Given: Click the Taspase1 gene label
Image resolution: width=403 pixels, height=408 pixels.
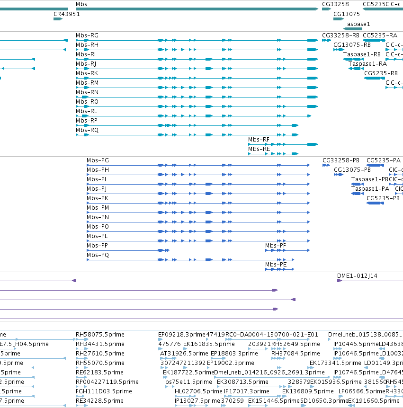Looking at the screenshot, I should 357,24.
